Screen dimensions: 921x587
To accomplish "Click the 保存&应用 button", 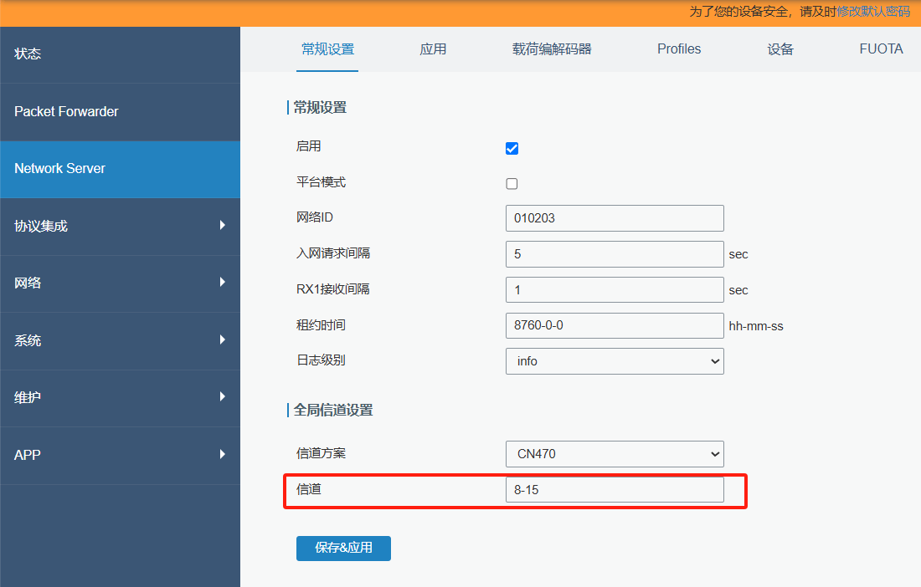I will tap(343, 549).
